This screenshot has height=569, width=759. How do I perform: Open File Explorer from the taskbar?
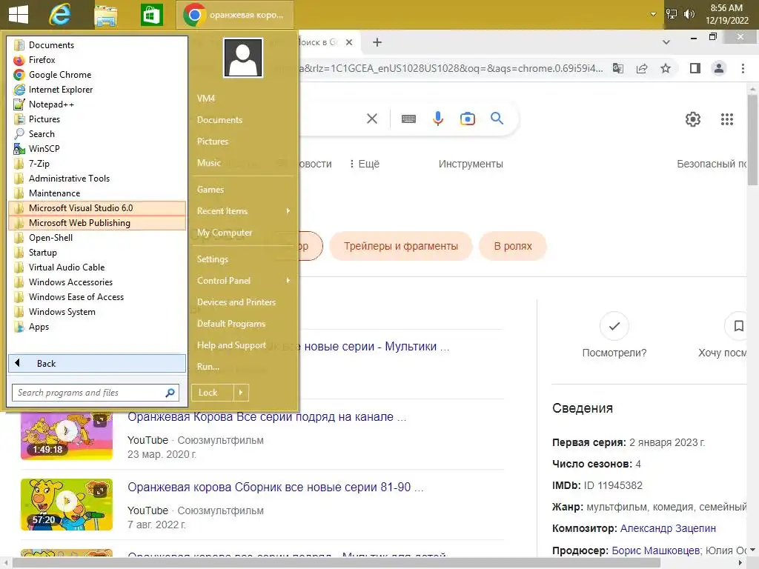point(105,15)
